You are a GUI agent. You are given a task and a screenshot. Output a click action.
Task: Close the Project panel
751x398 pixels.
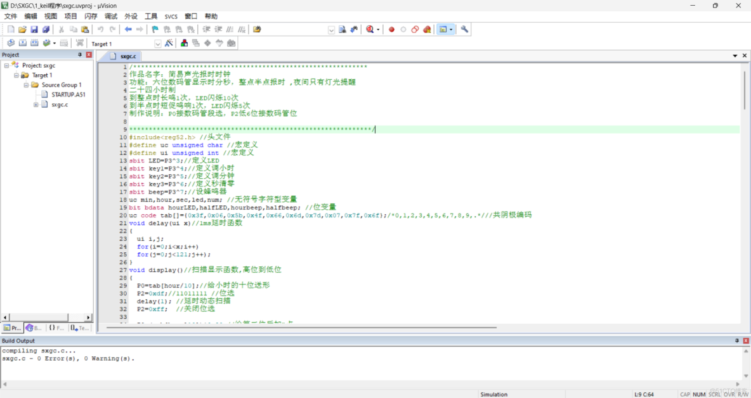[x=89, y=55]
